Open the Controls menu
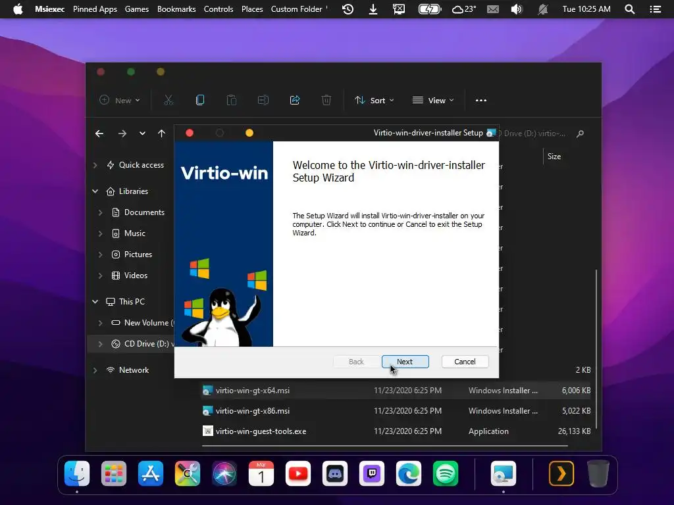The width and height of the screenshot is (674, 505). [x=219, y=9]
